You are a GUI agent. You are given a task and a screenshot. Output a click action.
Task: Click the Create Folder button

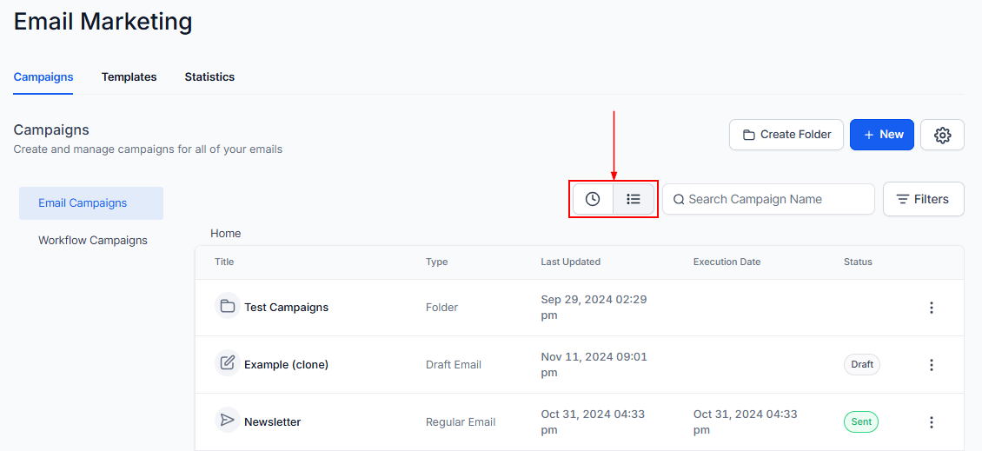tap(786, 135)
